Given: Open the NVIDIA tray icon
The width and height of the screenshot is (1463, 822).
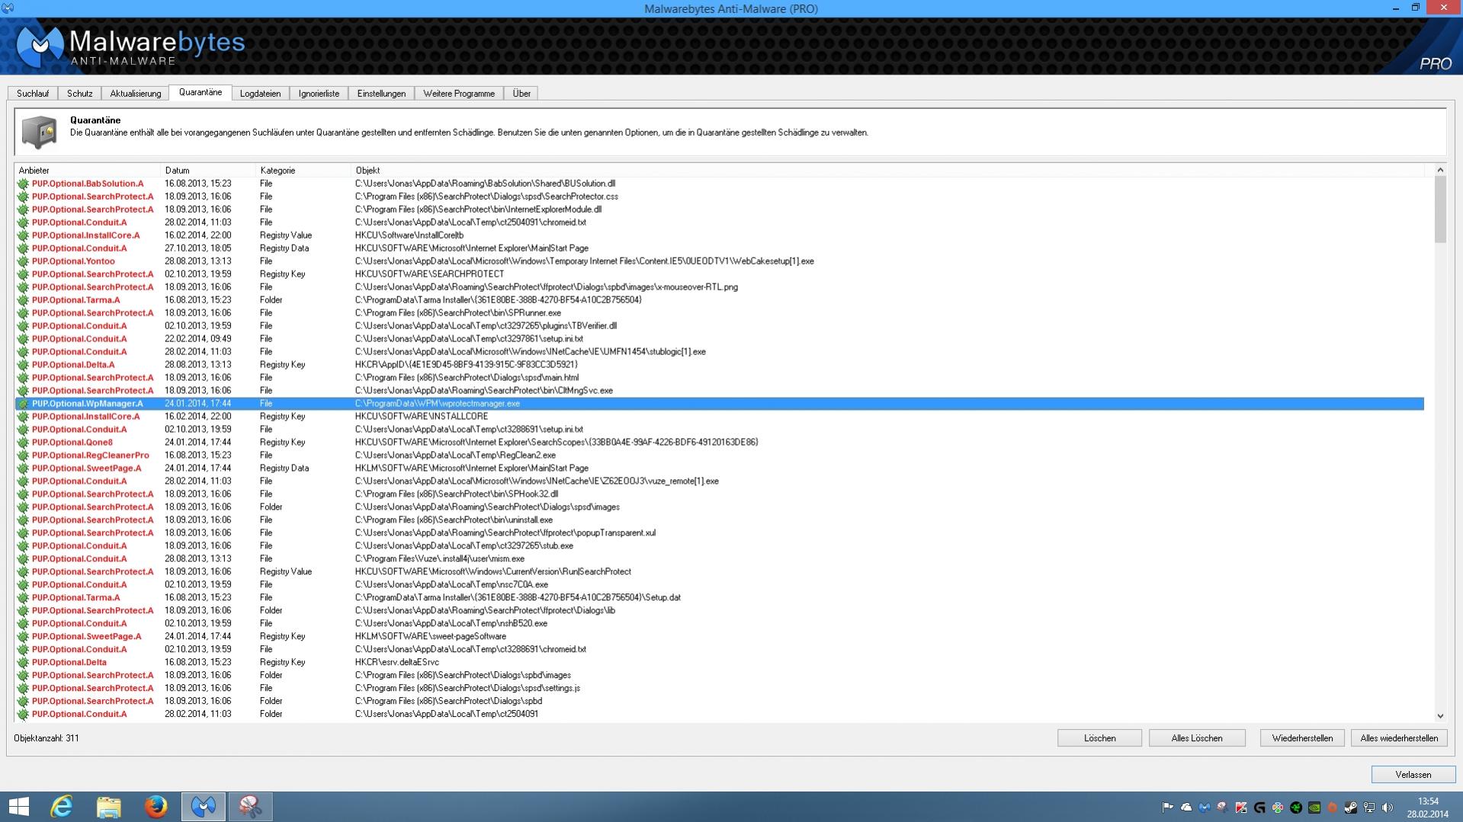Looking at the screenshot, I should (1314, 808).
